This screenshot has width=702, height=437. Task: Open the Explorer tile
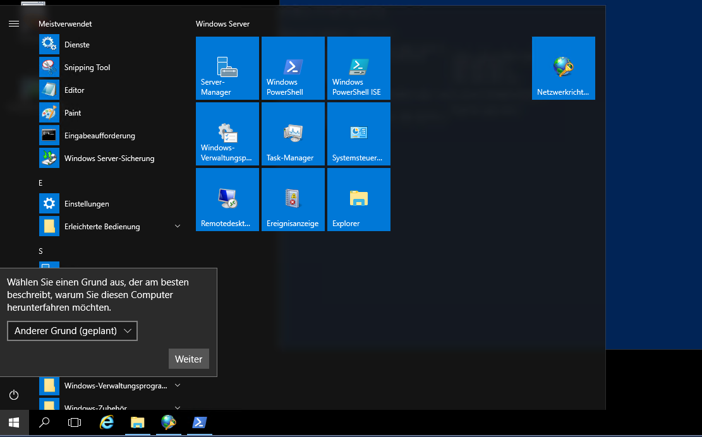click(359, 200)
